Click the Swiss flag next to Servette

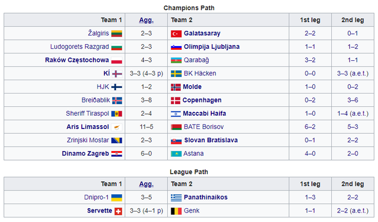point(117,211)
